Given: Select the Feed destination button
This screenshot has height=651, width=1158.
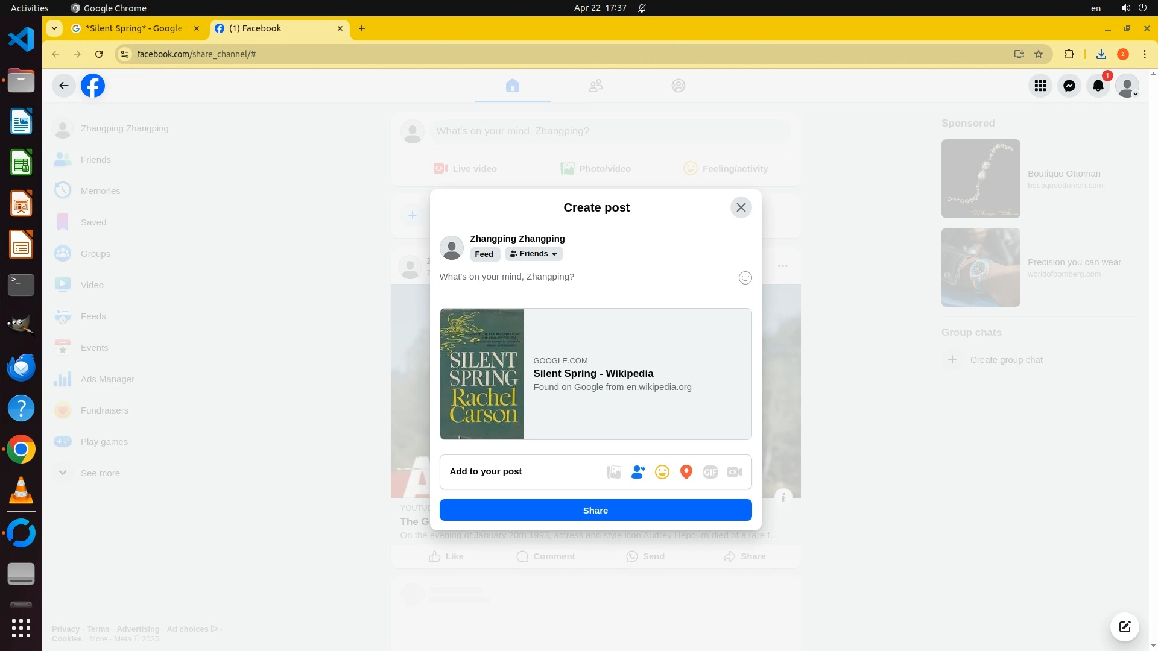Looking at the screenshot, I should click(x=484, y=254).
